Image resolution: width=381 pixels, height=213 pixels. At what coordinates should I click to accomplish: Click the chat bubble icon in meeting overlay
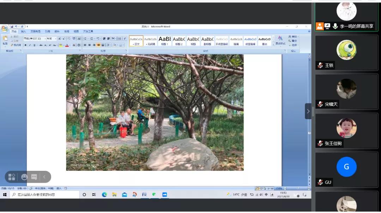34,177
